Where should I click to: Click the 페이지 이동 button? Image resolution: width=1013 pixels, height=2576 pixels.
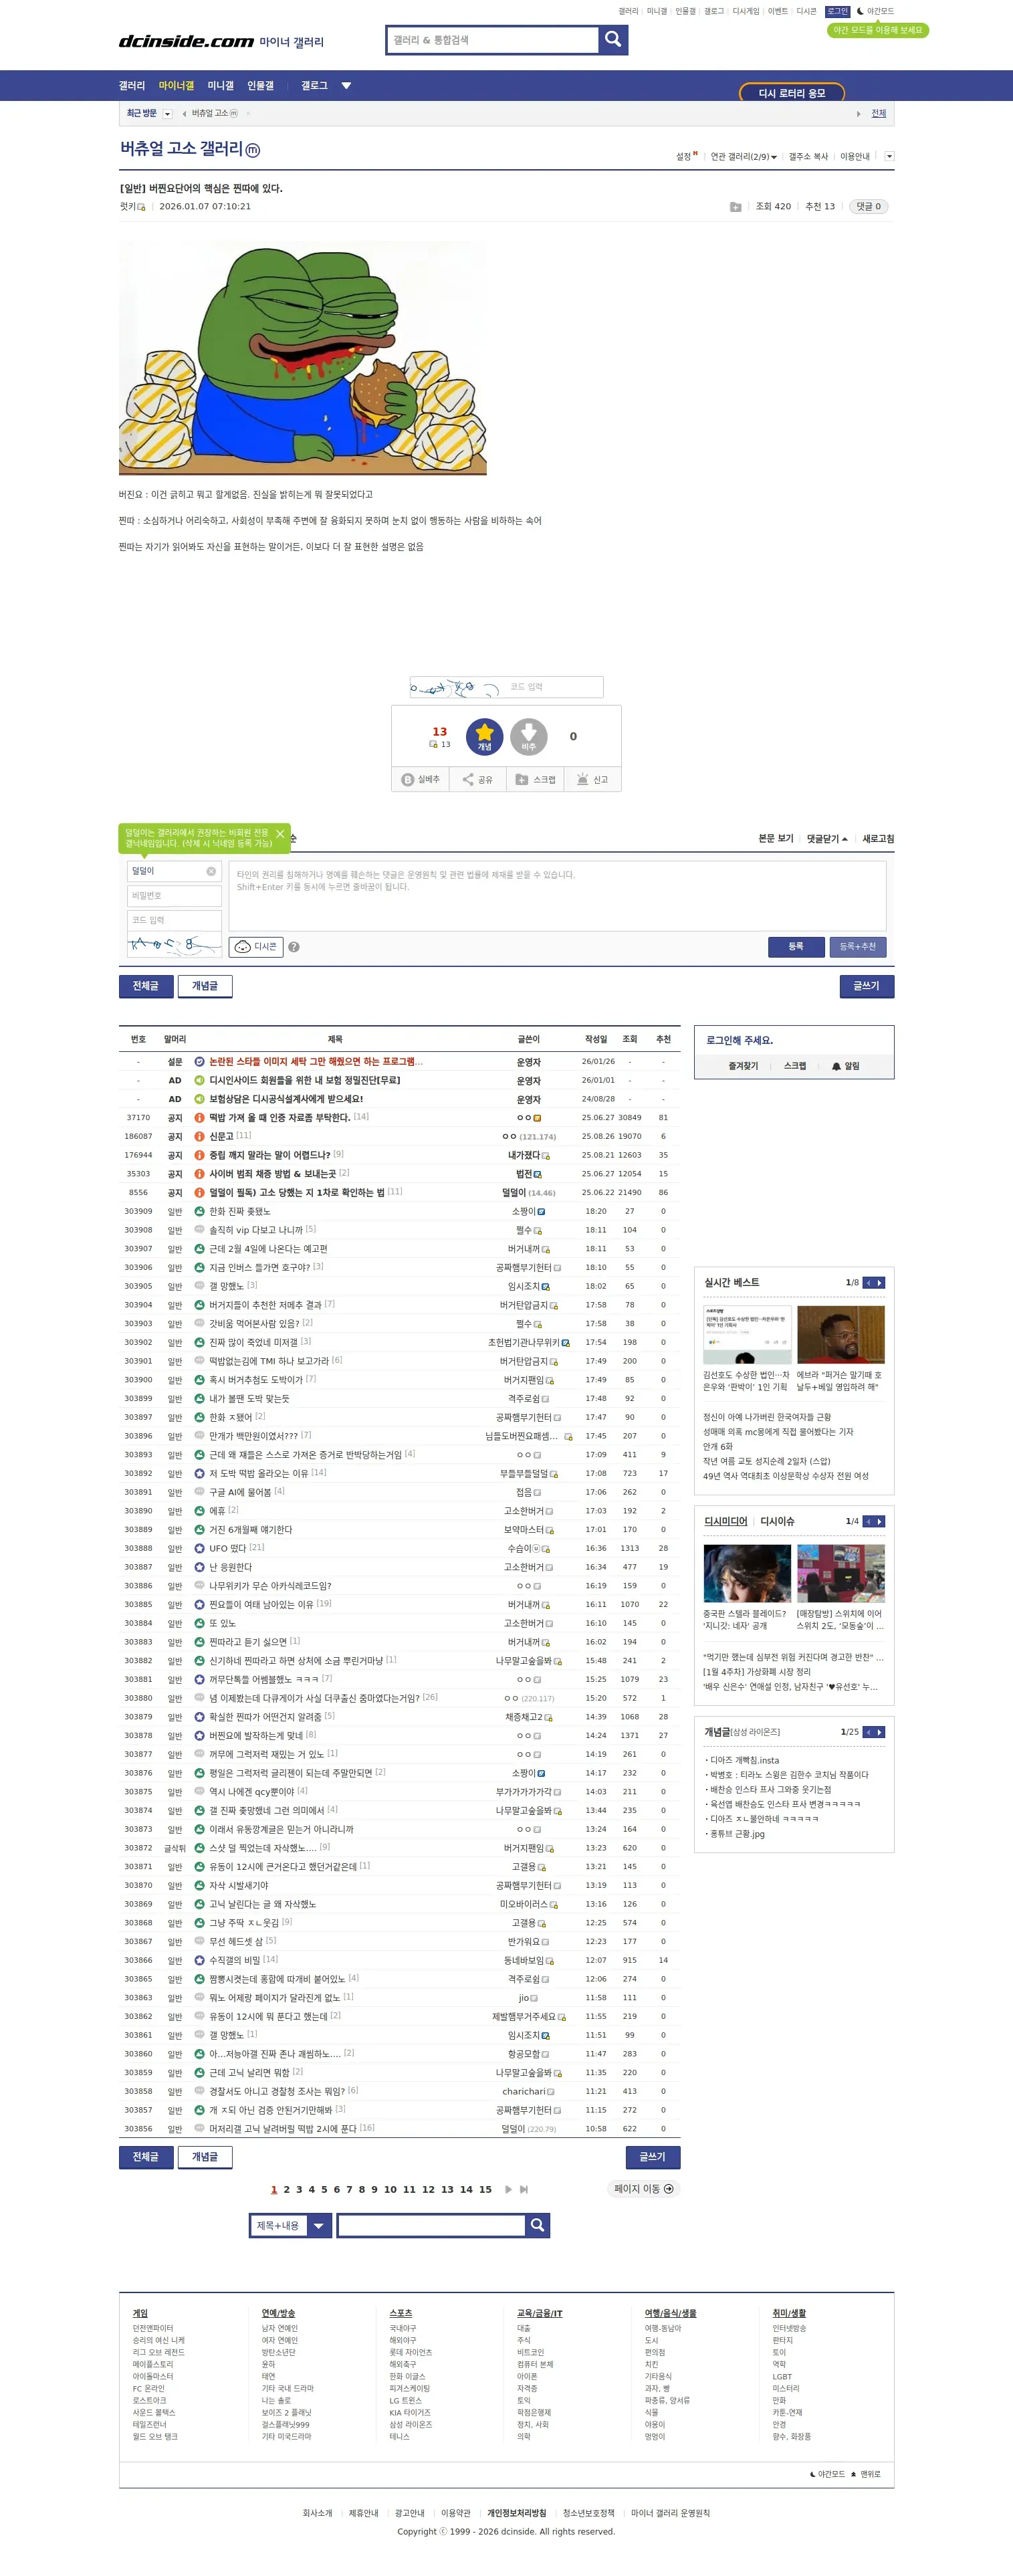pos(644,2189)
